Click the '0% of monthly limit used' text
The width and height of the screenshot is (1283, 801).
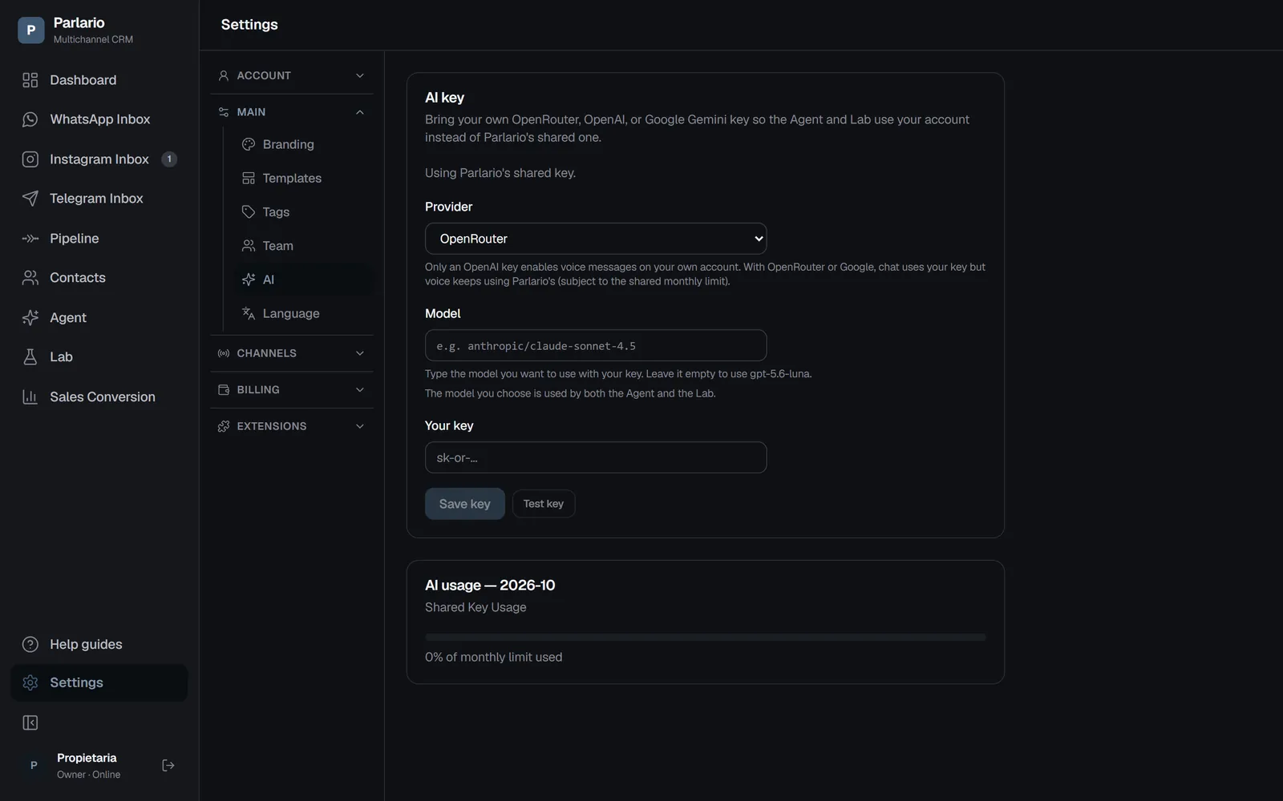[494, 658]
